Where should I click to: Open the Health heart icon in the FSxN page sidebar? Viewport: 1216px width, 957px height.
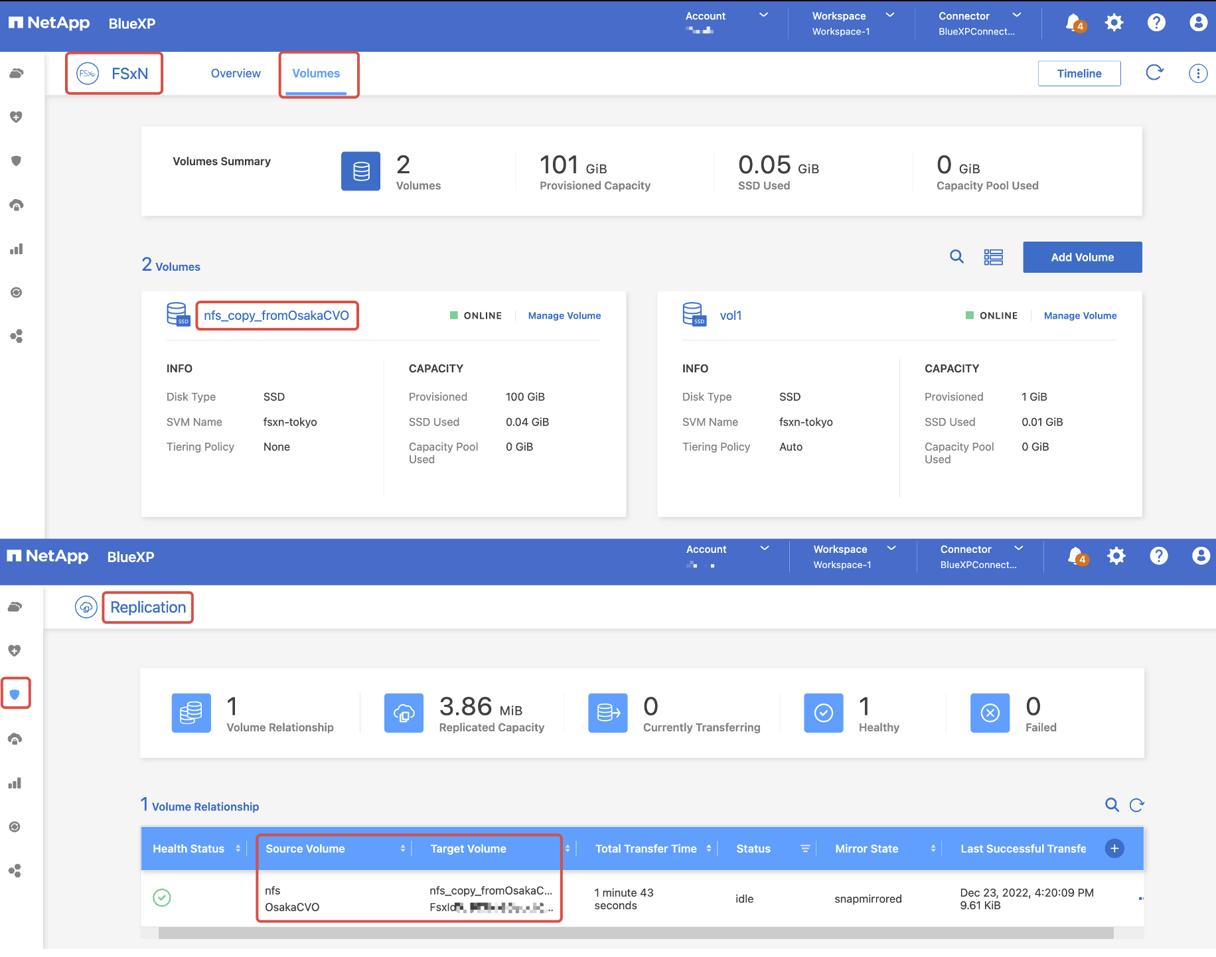(x=17, y=117)
